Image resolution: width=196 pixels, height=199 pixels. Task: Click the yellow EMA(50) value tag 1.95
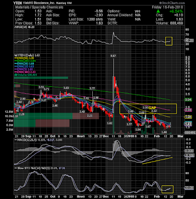point(189,117)
